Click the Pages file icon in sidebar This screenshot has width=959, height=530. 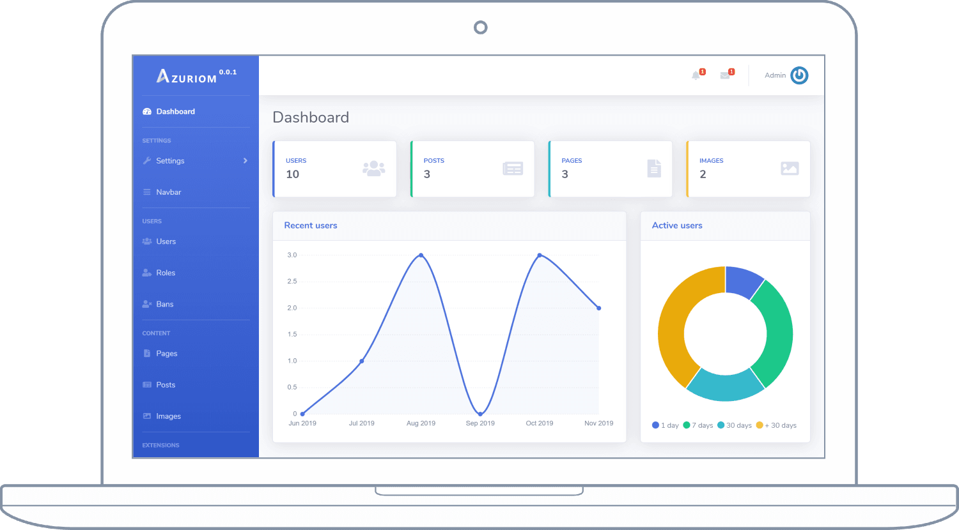(x=146, y=353)
